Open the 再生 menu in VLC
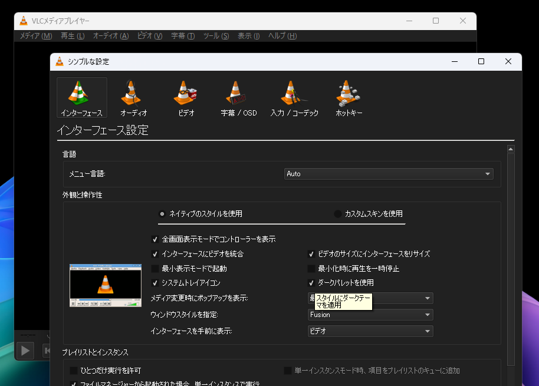The width and height of the screenshot is (539, 386). pyautogui.click(x=71, y=35)
